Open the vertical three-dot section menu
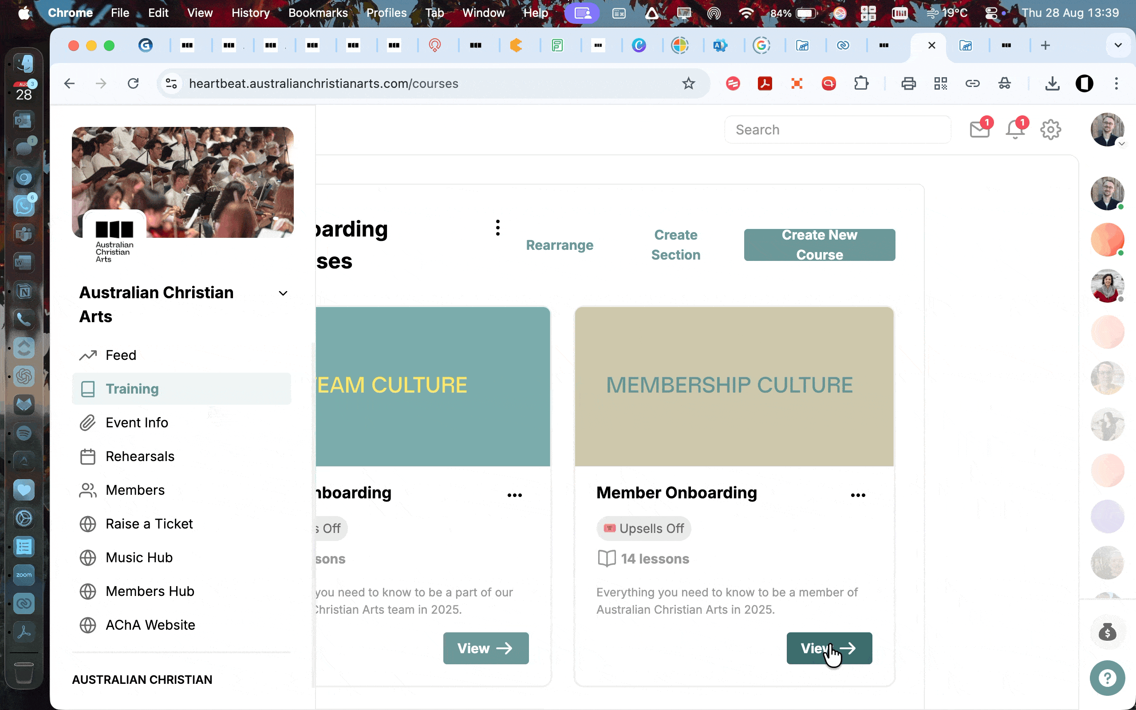 497,228
